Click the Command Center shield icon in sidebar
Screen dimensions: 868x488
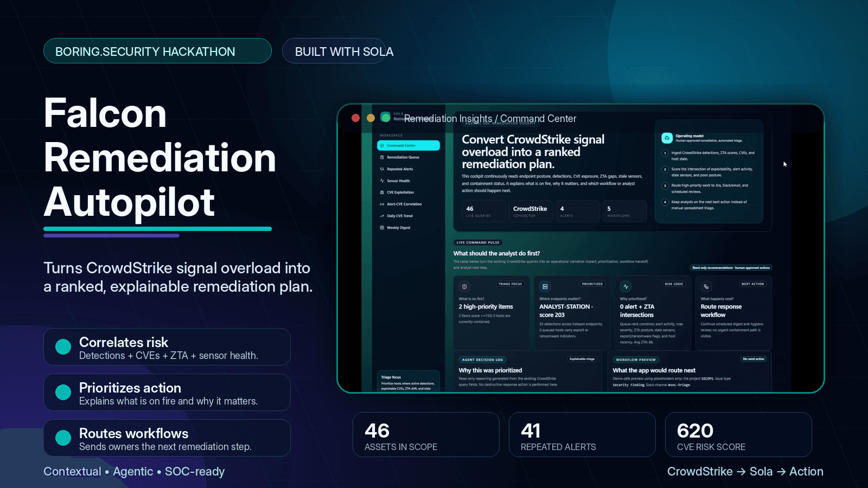(x=382, y=145)
